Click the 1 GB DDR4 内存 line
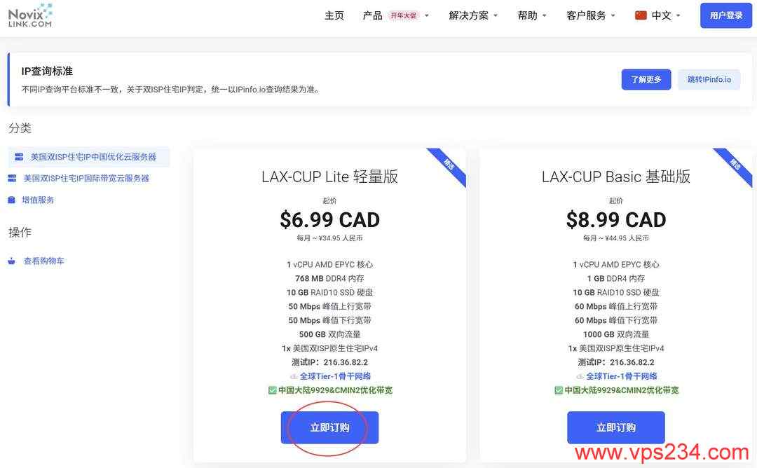Image resolution: width=757 pixels, height=468 pixels. 616,278
